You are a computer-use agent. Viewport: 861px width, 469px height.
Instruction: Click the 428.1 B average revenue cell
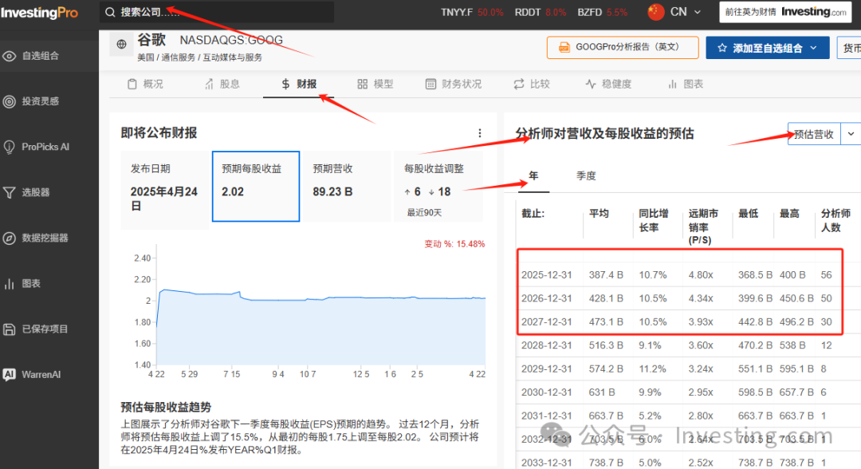[x=606, y=298]
